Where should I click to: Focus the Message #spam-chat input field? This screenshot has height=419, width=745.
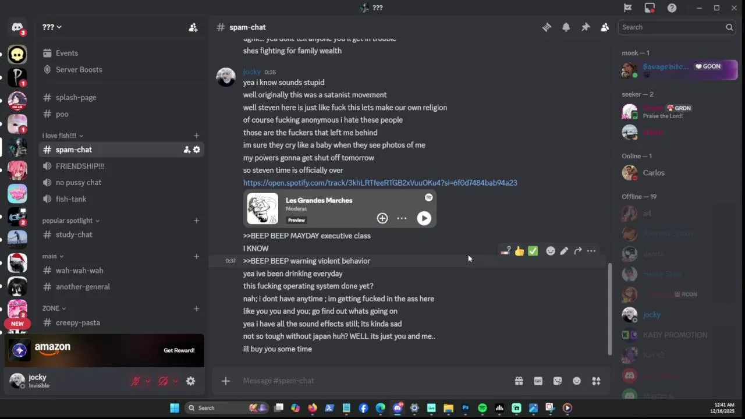point(372,381)
